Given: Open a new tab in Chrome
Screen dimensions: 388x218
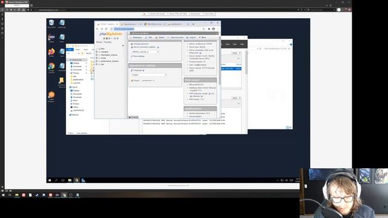Looking at the screenshot, I should [193, 24].
